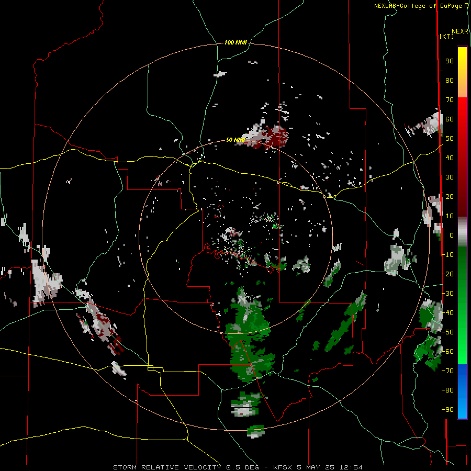The image size is (471, 471).
Task: Click the positive 30 knot scale label
Action: (x=450, y=177)
